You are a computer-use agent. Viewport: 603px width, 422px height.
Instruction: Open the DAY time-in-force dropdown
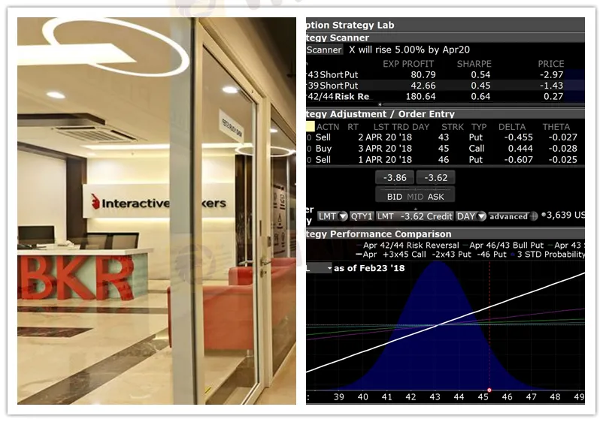[x=470, y=216]
